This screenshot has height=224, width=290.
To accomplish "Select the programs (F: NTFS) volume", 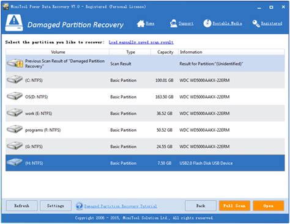I will pyautogui.click(x=145, y=130).
